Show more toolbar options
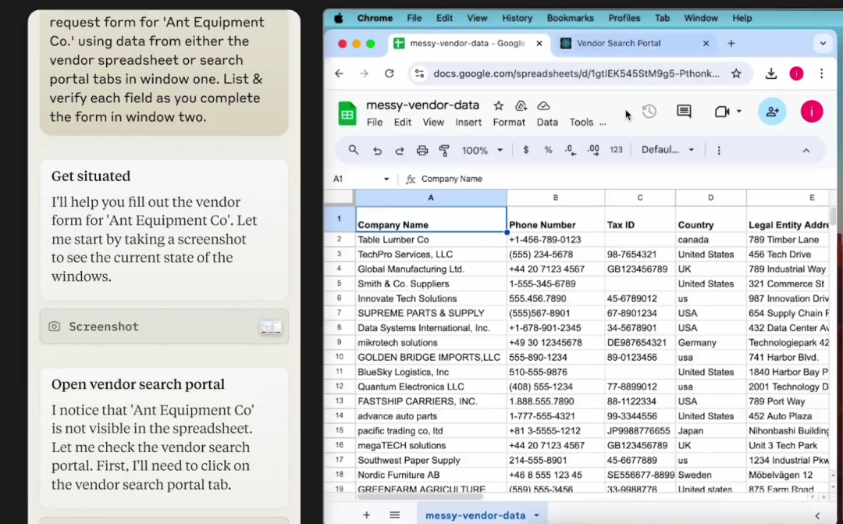The width and height of the screenshot is (843, 524). point(719,151)
